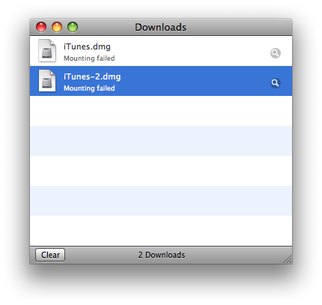Reveal iTunes.dmg in Finder with magnifier icon

click(x=276, y=53)
